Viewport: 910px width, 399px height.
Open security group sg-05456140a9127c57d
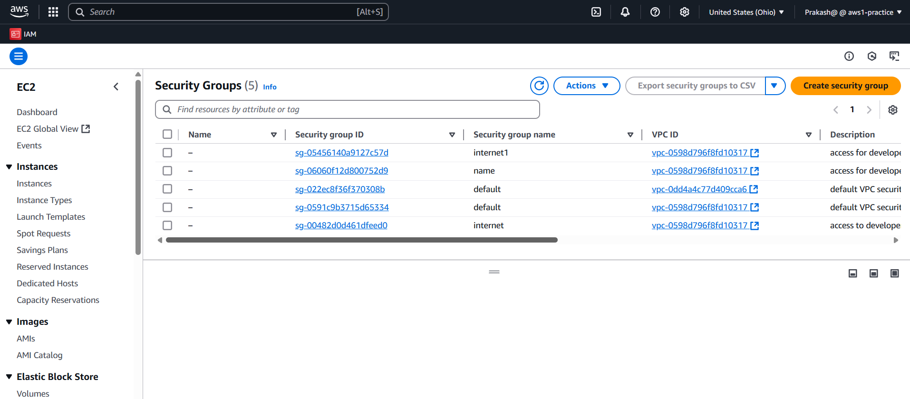pyautogui.click(x=341, y=153)
